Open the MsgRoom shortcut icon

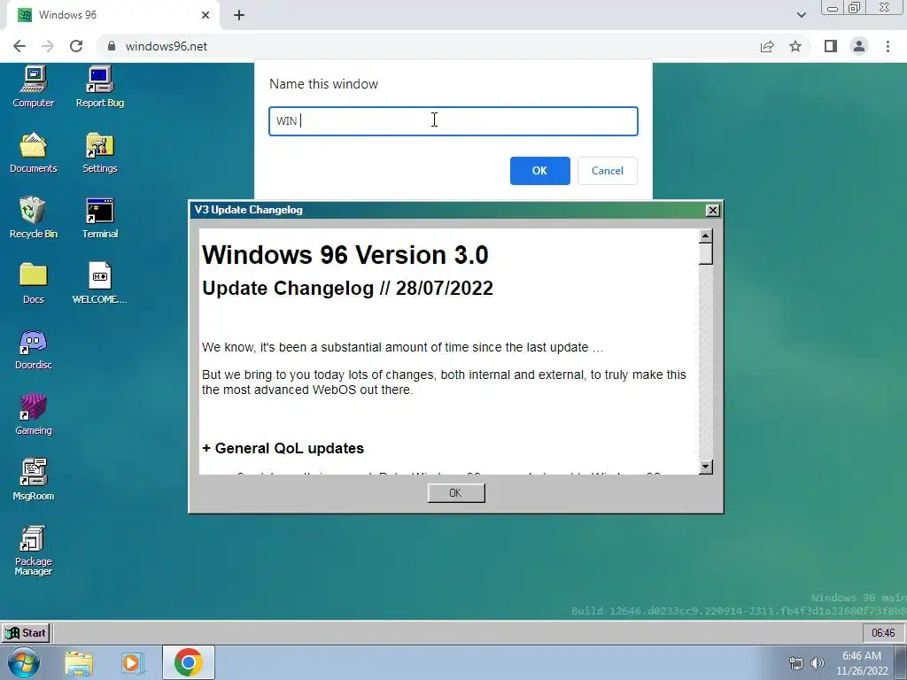[x=33, y=480]
